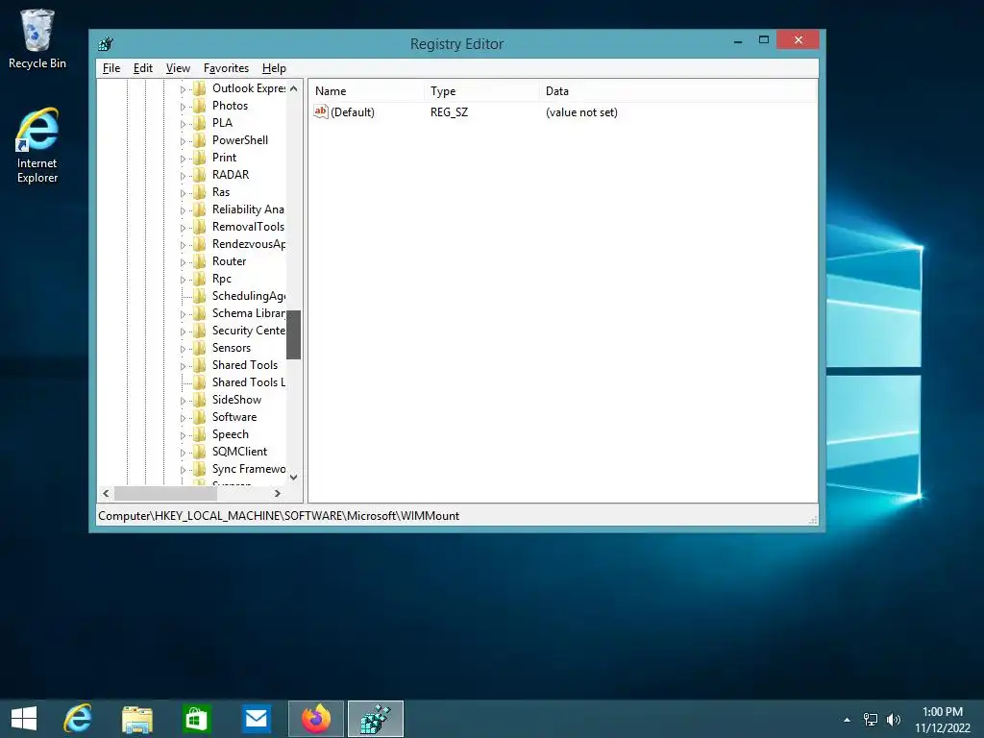Image resolution: width=984 pixels, height=738 pixels.
Task: Select the RendezvousApps tree entry
Action: pos(249,244)
